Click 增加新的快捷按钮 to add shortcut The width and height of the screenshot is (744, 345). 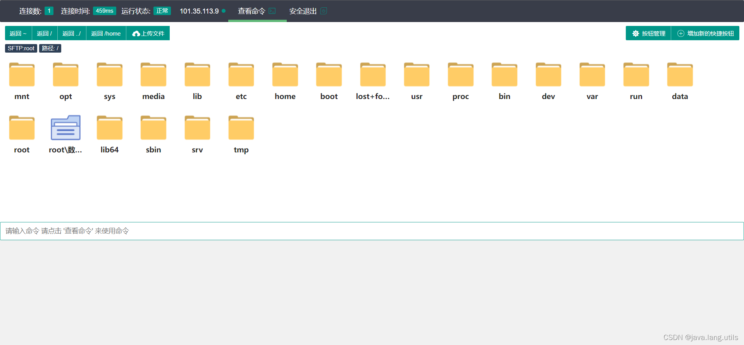[x=706, y=33]
